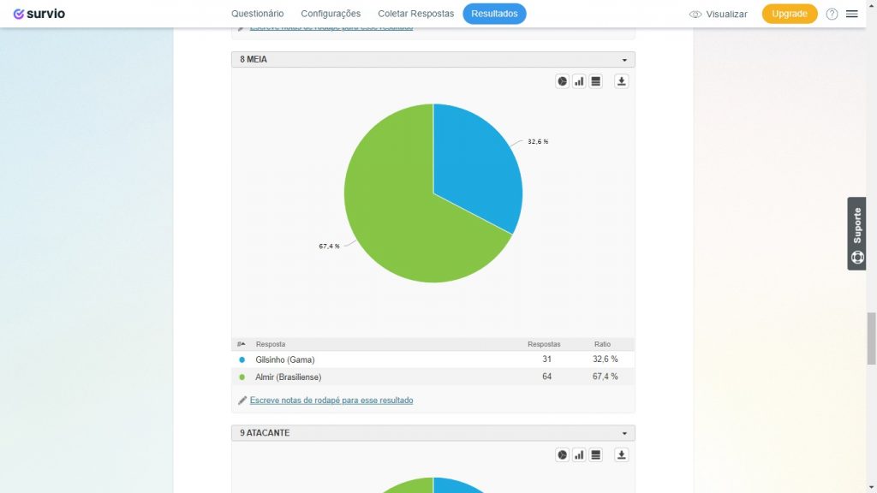Image resolution: width=877 pixels, height=493 pixels.
Task: Open footnote link under 8 MEIA results
Action: pos(331,401)
